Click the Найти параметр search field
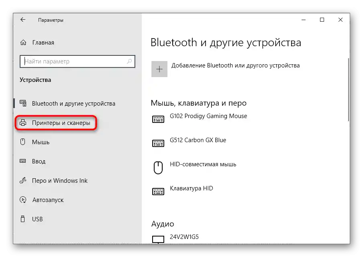 click(x=77, y=61)
